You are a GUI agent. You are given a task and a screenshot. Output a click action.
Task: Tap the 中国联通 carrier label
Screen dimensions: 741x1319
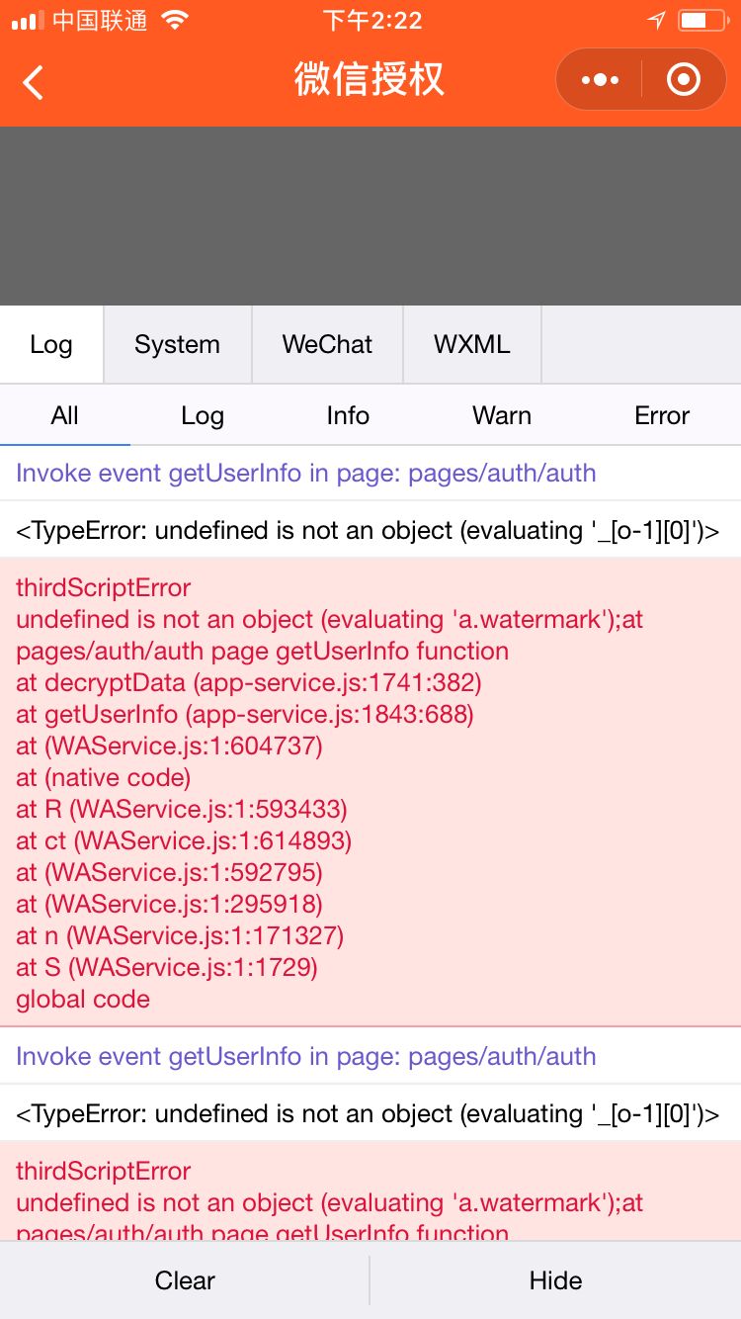point(100,20)
